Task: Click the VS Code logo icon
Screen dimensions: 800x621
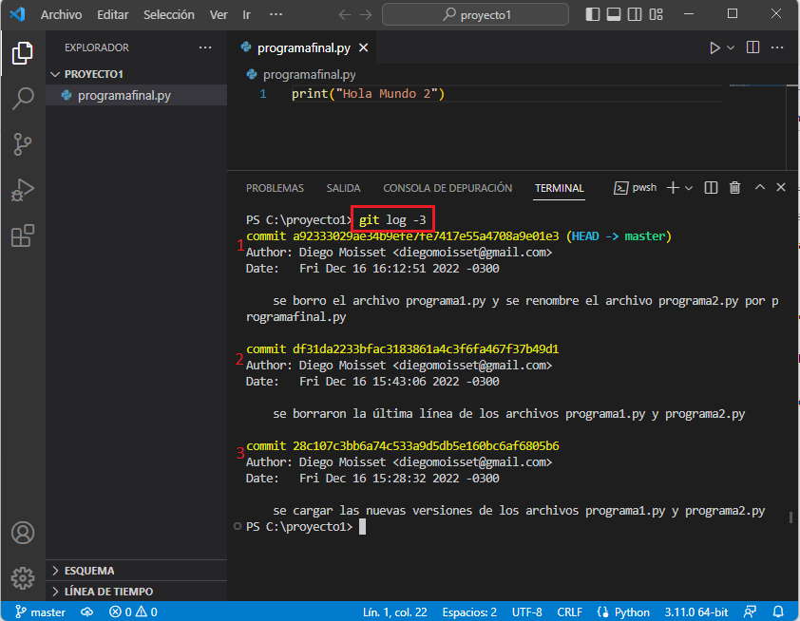Action: click(x=18, y=14)
